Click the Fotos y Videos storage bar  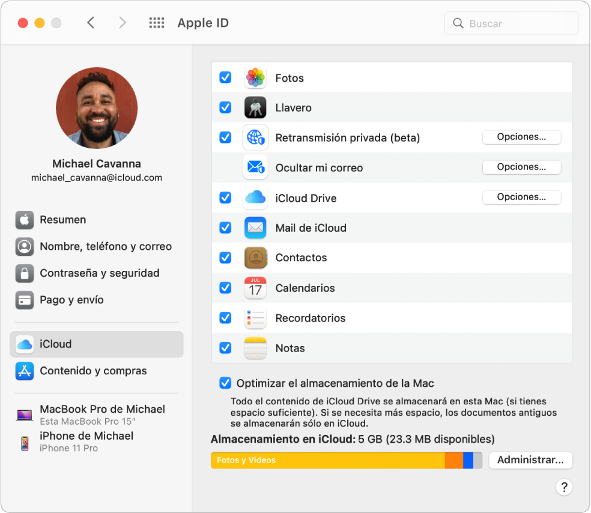[x=327, y=460]
